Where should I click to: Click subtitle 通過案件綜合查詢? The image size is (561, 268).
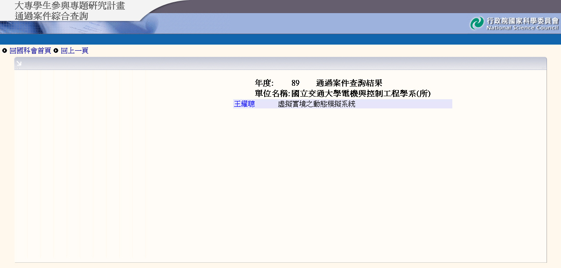point(51,16)
